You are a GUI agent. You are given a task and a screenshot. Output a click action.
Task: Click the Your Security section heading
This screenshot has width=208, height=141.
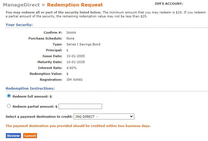[x=19, y=25]
